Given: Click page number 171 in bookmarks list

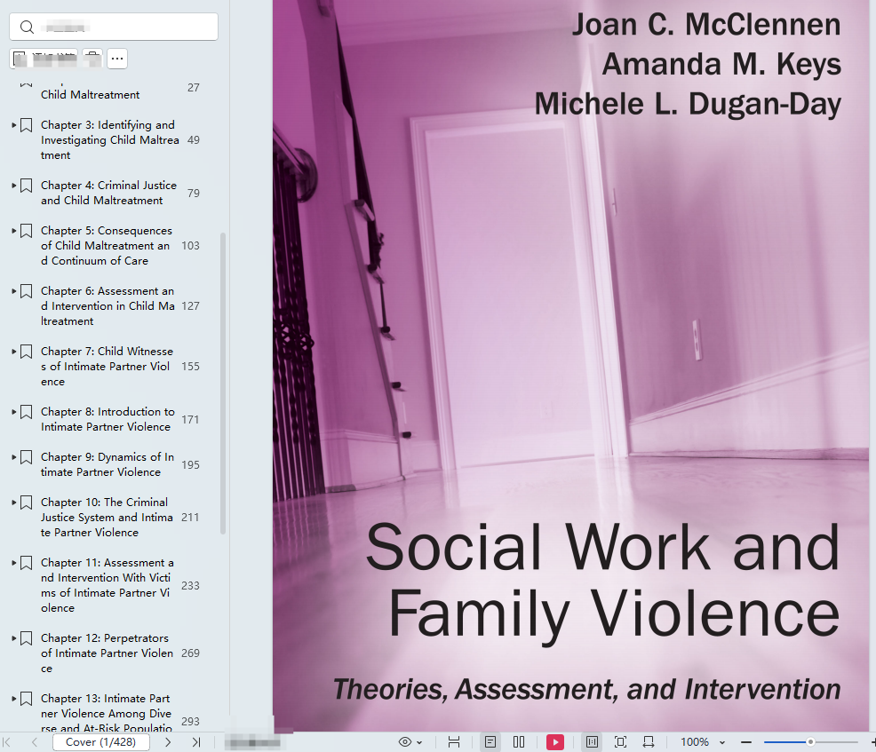Looking at the screenshot, I should [x=190, y=419].
